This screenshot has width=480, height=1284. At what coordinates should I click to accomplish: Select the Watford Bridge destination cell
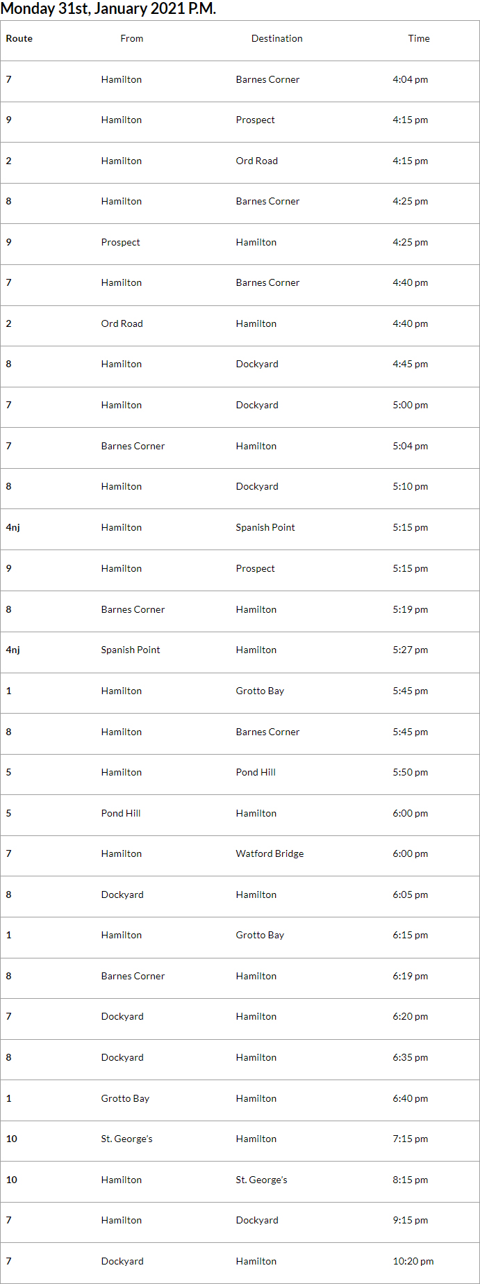coord(270,854)
